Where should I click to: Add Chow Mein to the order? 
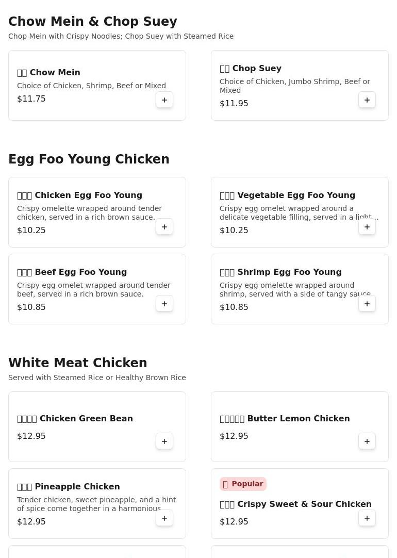[164, 100]
